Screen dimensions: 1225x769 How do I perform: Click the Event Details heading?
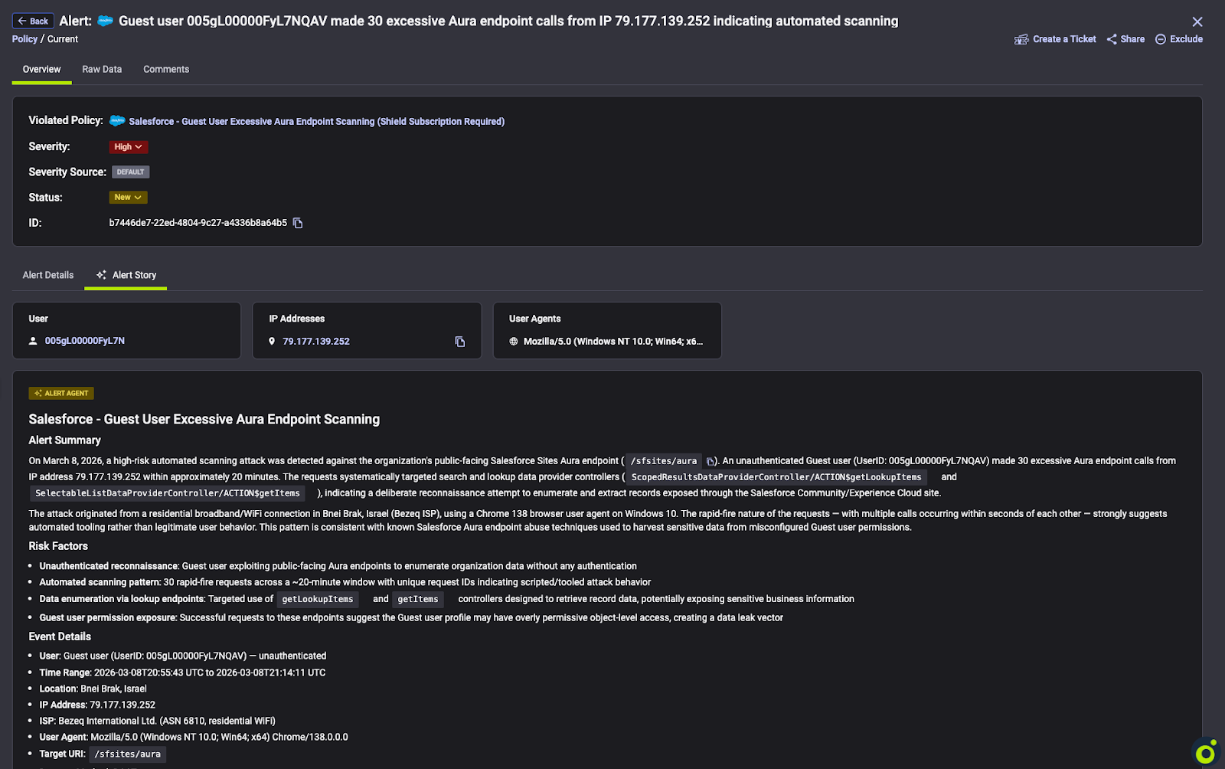pyautogui.click(x=60, y=636)
